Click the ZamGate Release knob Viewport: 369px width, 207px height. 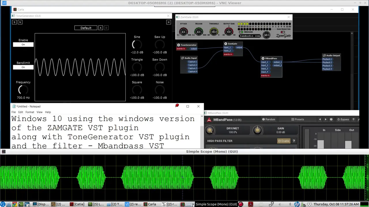click(199, 32)
